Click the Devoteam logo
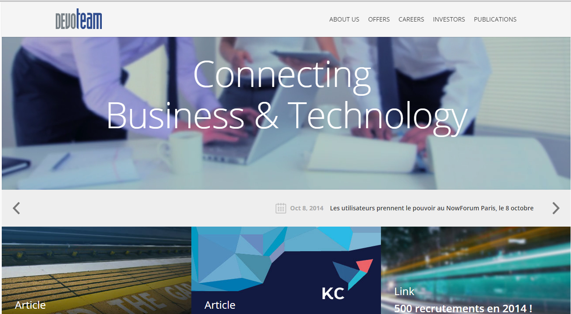Screen dimensions: 571x314 (79, 19)
